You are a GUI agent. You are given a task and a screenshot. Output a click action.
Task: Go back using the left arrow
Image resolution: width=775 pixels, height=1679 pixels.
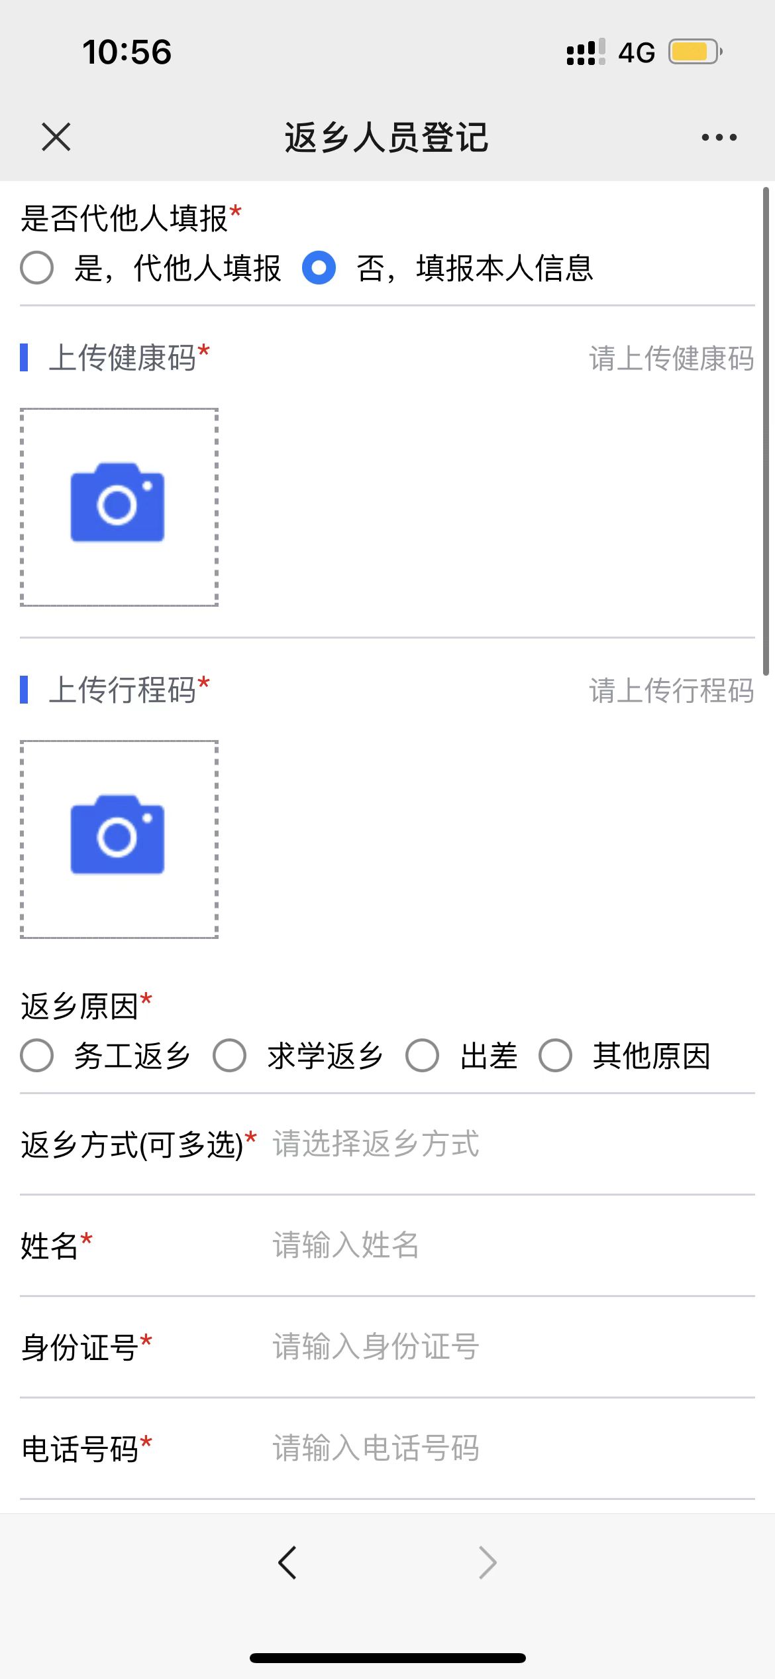(x=287, y=1562)
